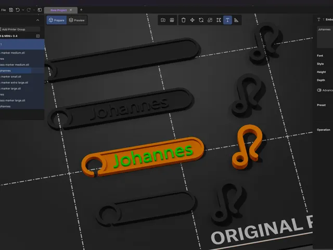Select the highlighted plate 1 row
333x250 pixels.
(22, 44)
